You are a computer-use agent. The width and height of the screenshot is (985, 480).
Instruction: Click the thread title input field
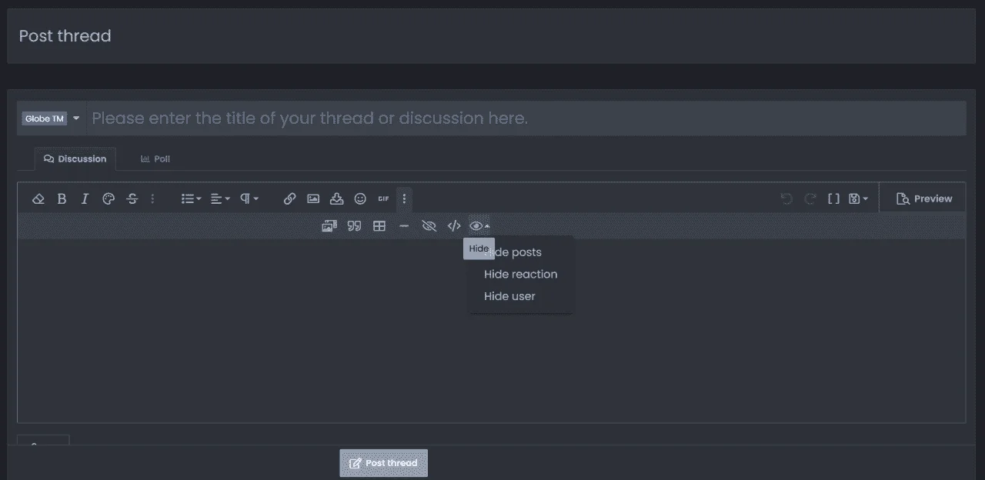click(526, 118)
